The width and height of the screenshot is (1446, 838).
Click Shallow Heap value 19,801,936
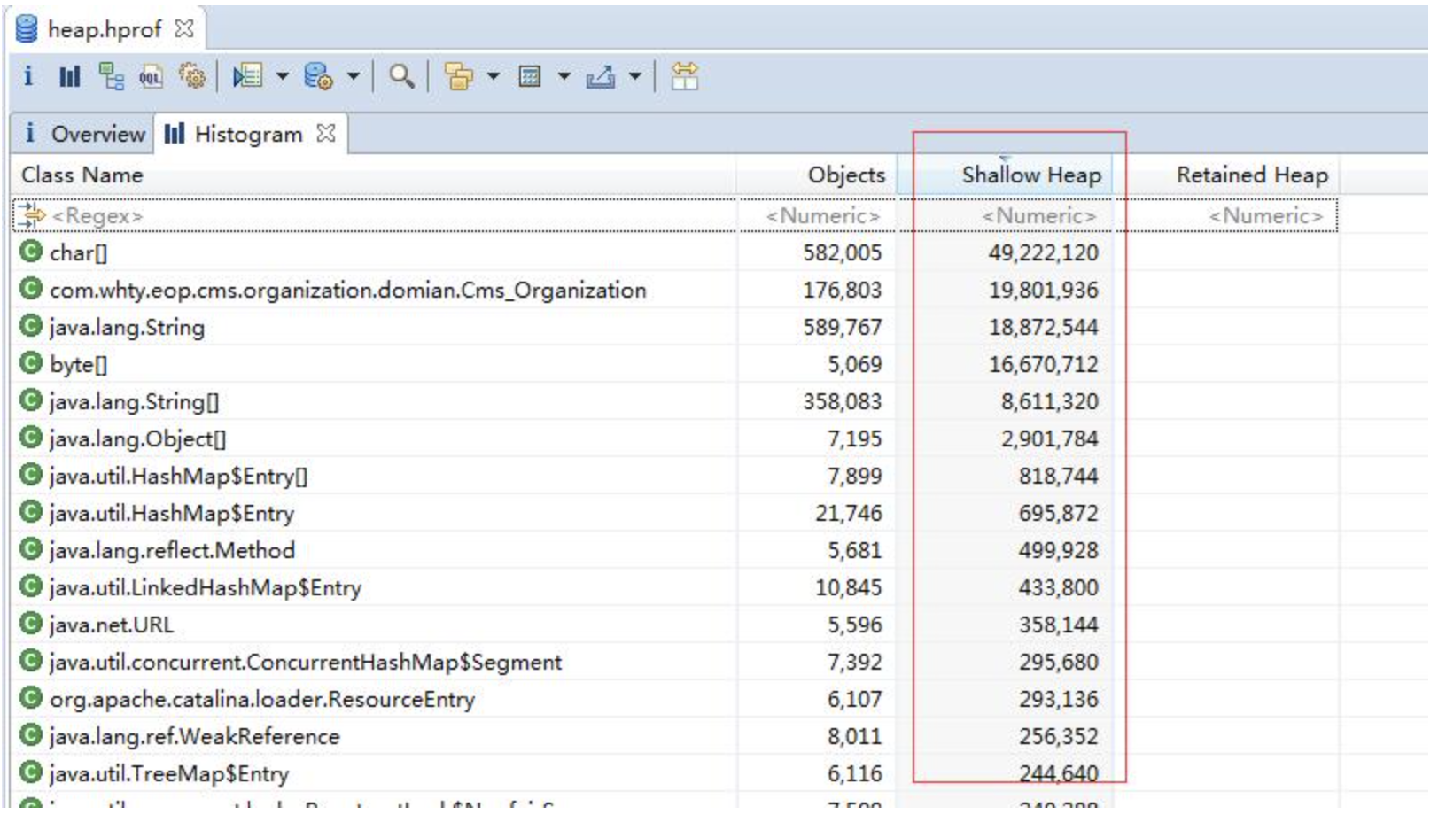[x=1044, y=290]
